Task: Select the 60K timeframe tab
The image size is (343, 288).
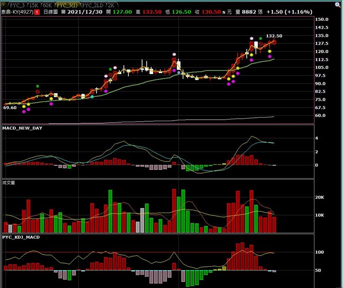Action: pos(47,3)
